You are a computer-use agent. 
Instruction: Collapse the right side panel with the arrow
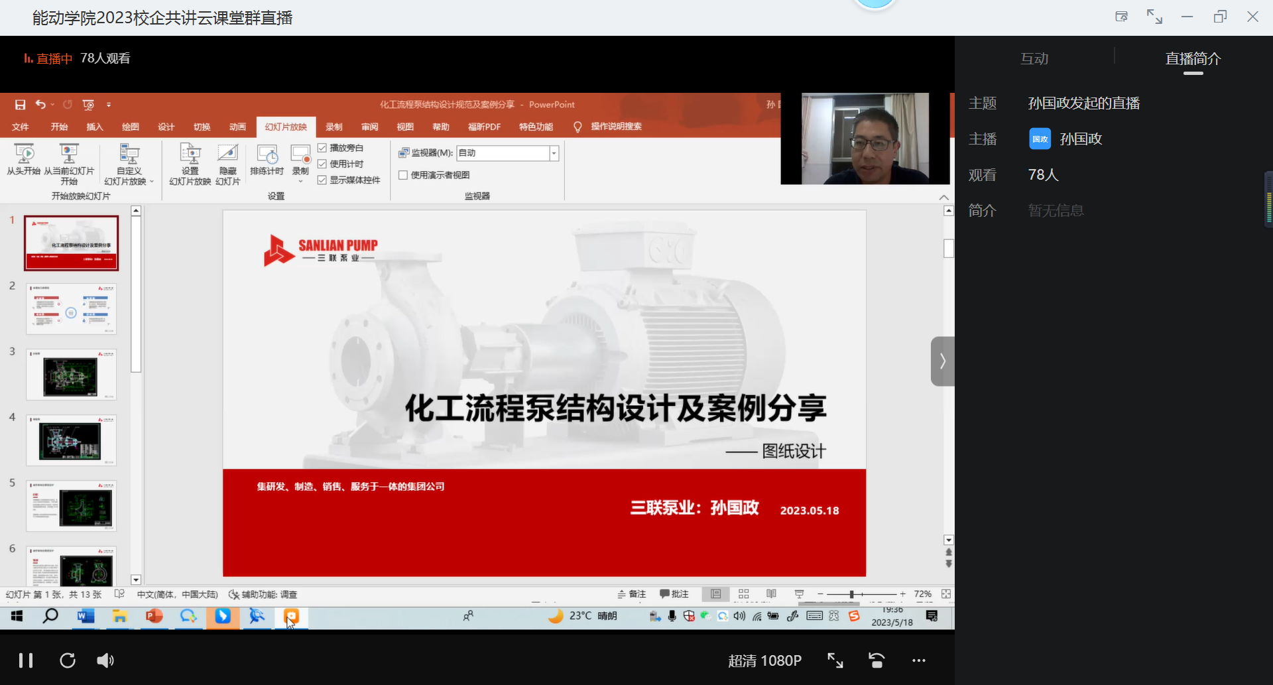pyautogui.click(x=942, y=361)
